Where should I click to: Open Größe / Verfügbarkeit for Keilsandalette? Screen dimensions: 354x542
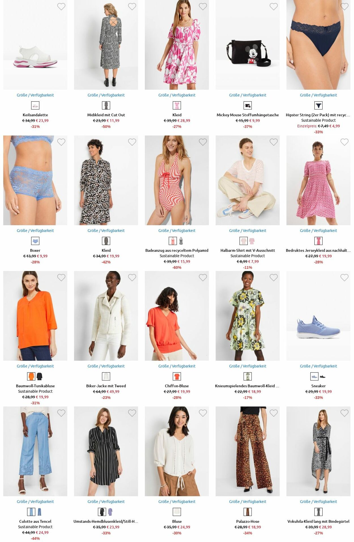pos(35,95)
